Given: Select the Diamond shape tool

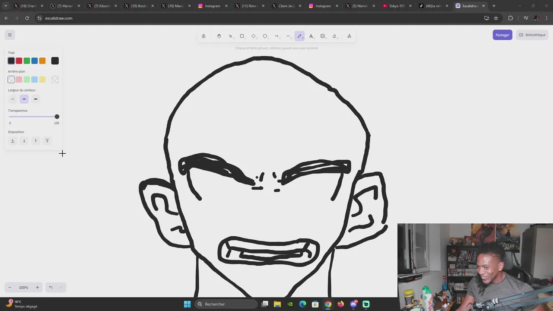Looking at the screenshot, I should click(254, 36).
